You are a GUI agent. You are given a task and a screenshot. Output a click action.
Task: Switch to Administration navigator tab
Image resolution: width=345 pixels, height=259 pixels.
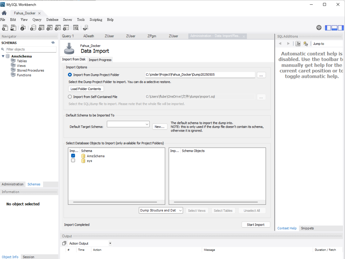[12, 184]
